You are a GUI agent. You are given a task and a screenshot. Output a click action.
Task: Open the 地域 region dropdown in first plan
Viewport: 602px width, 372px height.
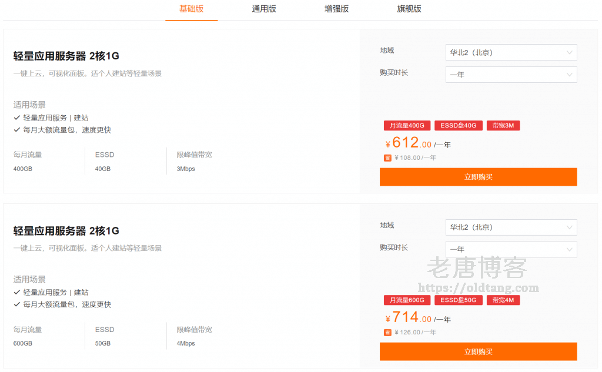click(510, 52)
